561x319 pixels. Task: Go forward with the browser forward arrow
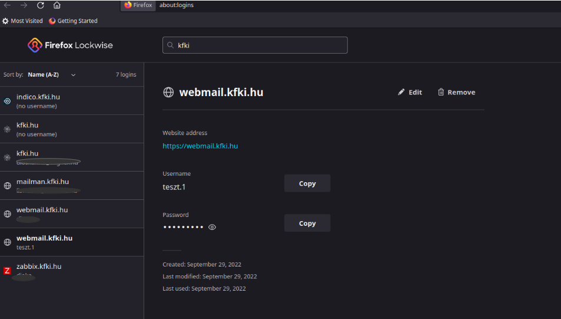pos(24,5)
